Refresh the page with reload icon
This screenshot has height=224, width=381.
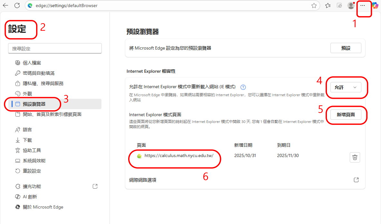17,5
